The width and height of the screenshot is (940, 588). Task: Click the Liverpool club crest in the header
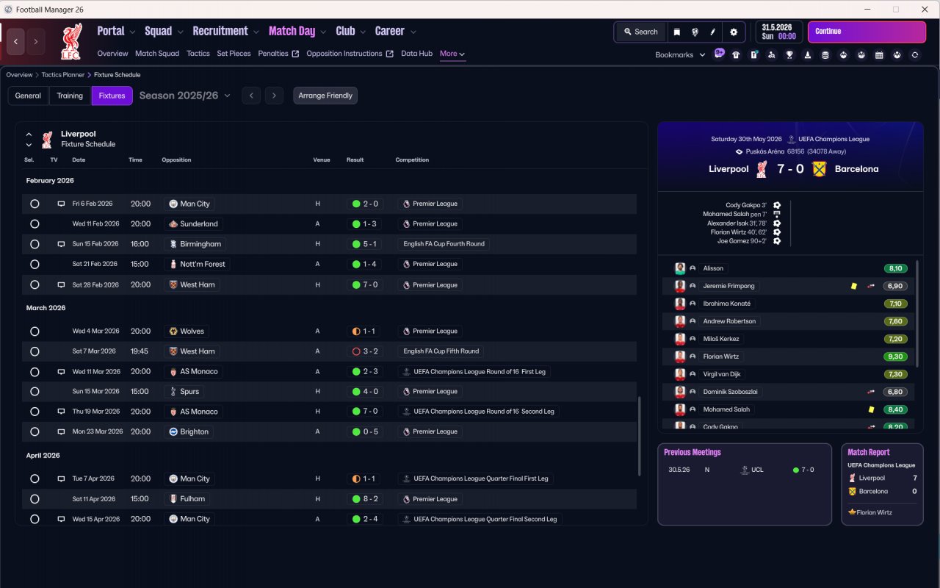tap(71, 41)
